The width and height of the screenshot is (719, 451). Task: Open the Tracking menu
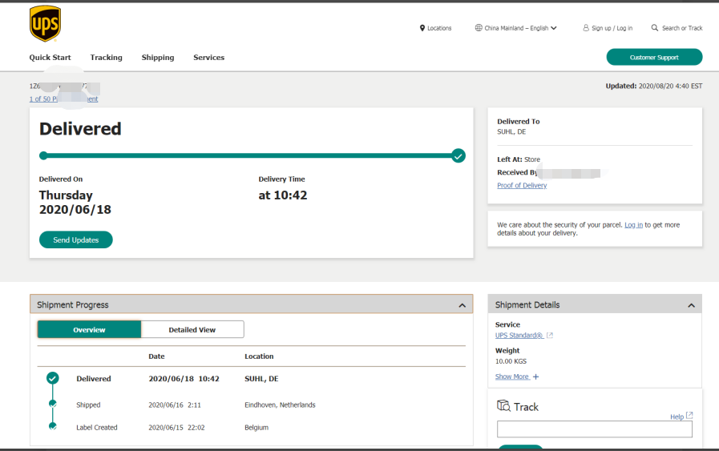(x=106, y=58)
